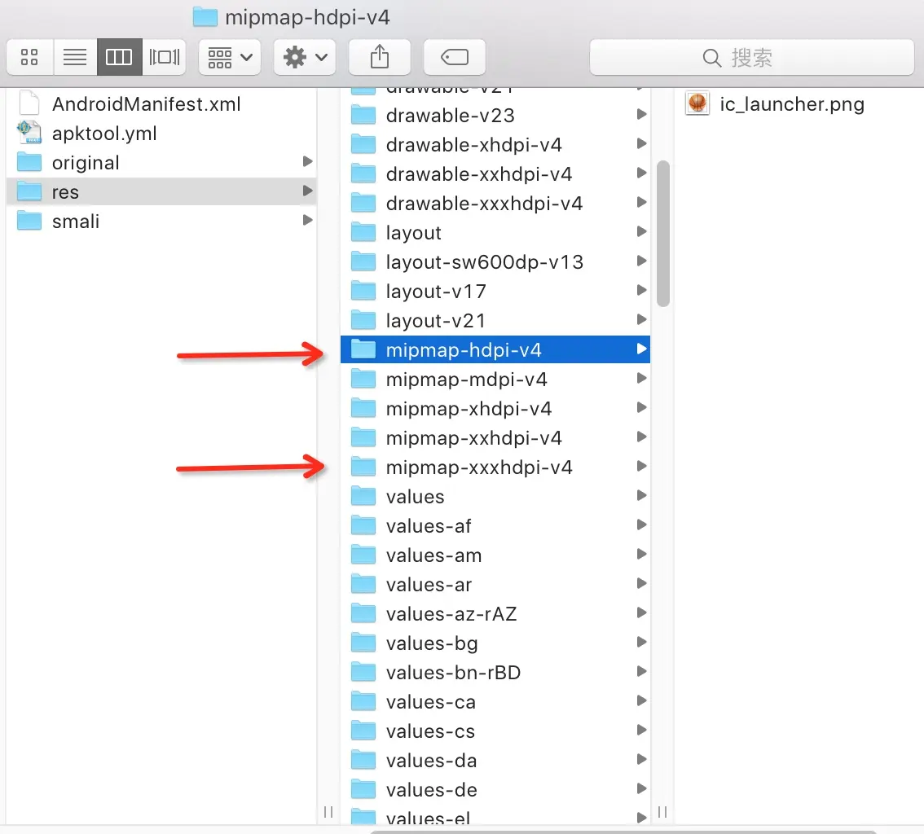924x834 pixels.
Task: Select AndroidManifest.xml file
Action: pyautogui.click(x=161, y=104)
